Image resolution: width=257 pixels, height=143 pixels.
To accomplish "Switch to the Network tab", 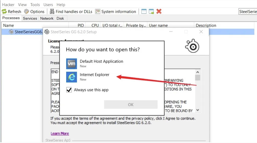I will pyautogui.click(x=47, y=18).
